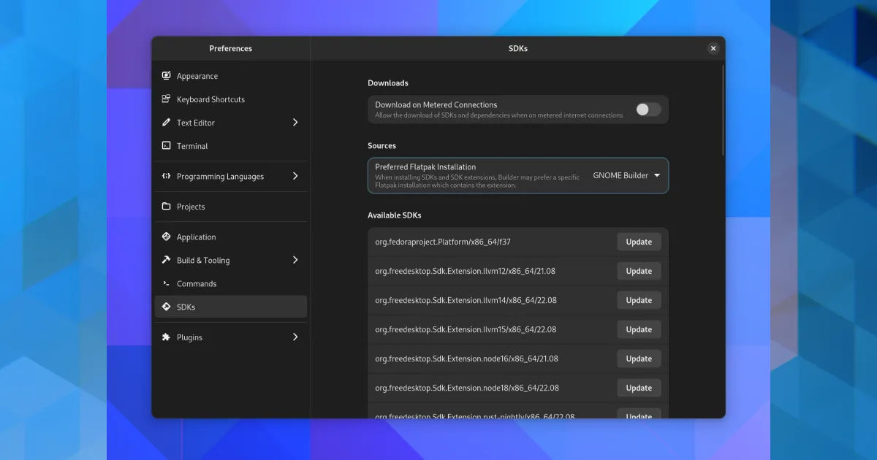
Task: Expand the Text Editor submenu chevron
Action: [295, 123]
